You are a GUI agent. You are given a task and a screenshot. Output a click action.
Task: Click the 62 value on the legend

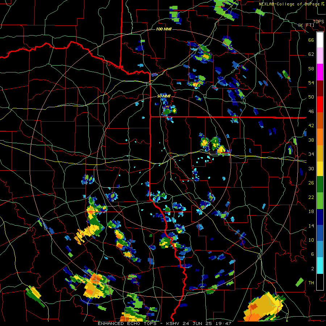point(311,54)
